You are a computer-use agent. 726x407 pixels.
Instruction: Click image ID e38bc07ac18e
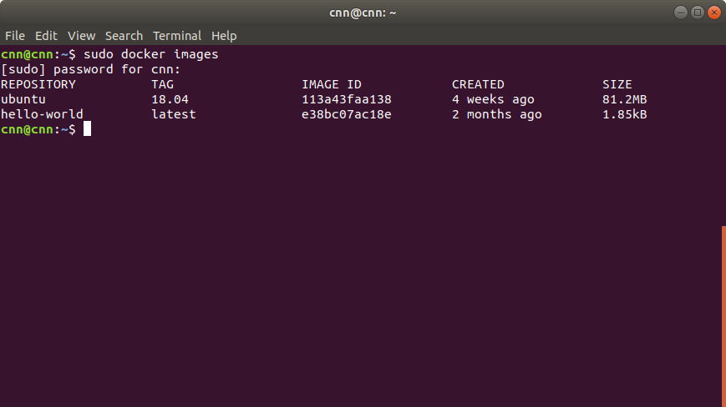[x=347, y=114]
